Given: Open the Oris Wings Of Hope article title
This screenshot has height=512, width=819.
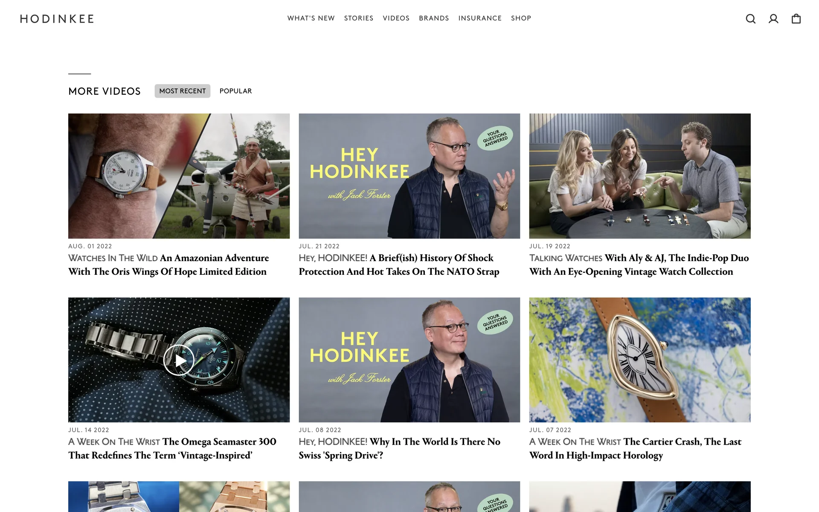Looking at the screenshot, I should 169,265.
